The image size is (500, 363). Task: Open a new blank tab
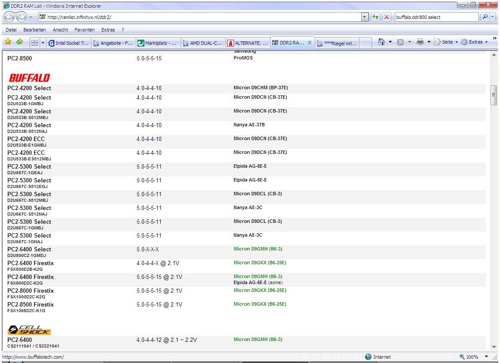[x=366, y=43]
